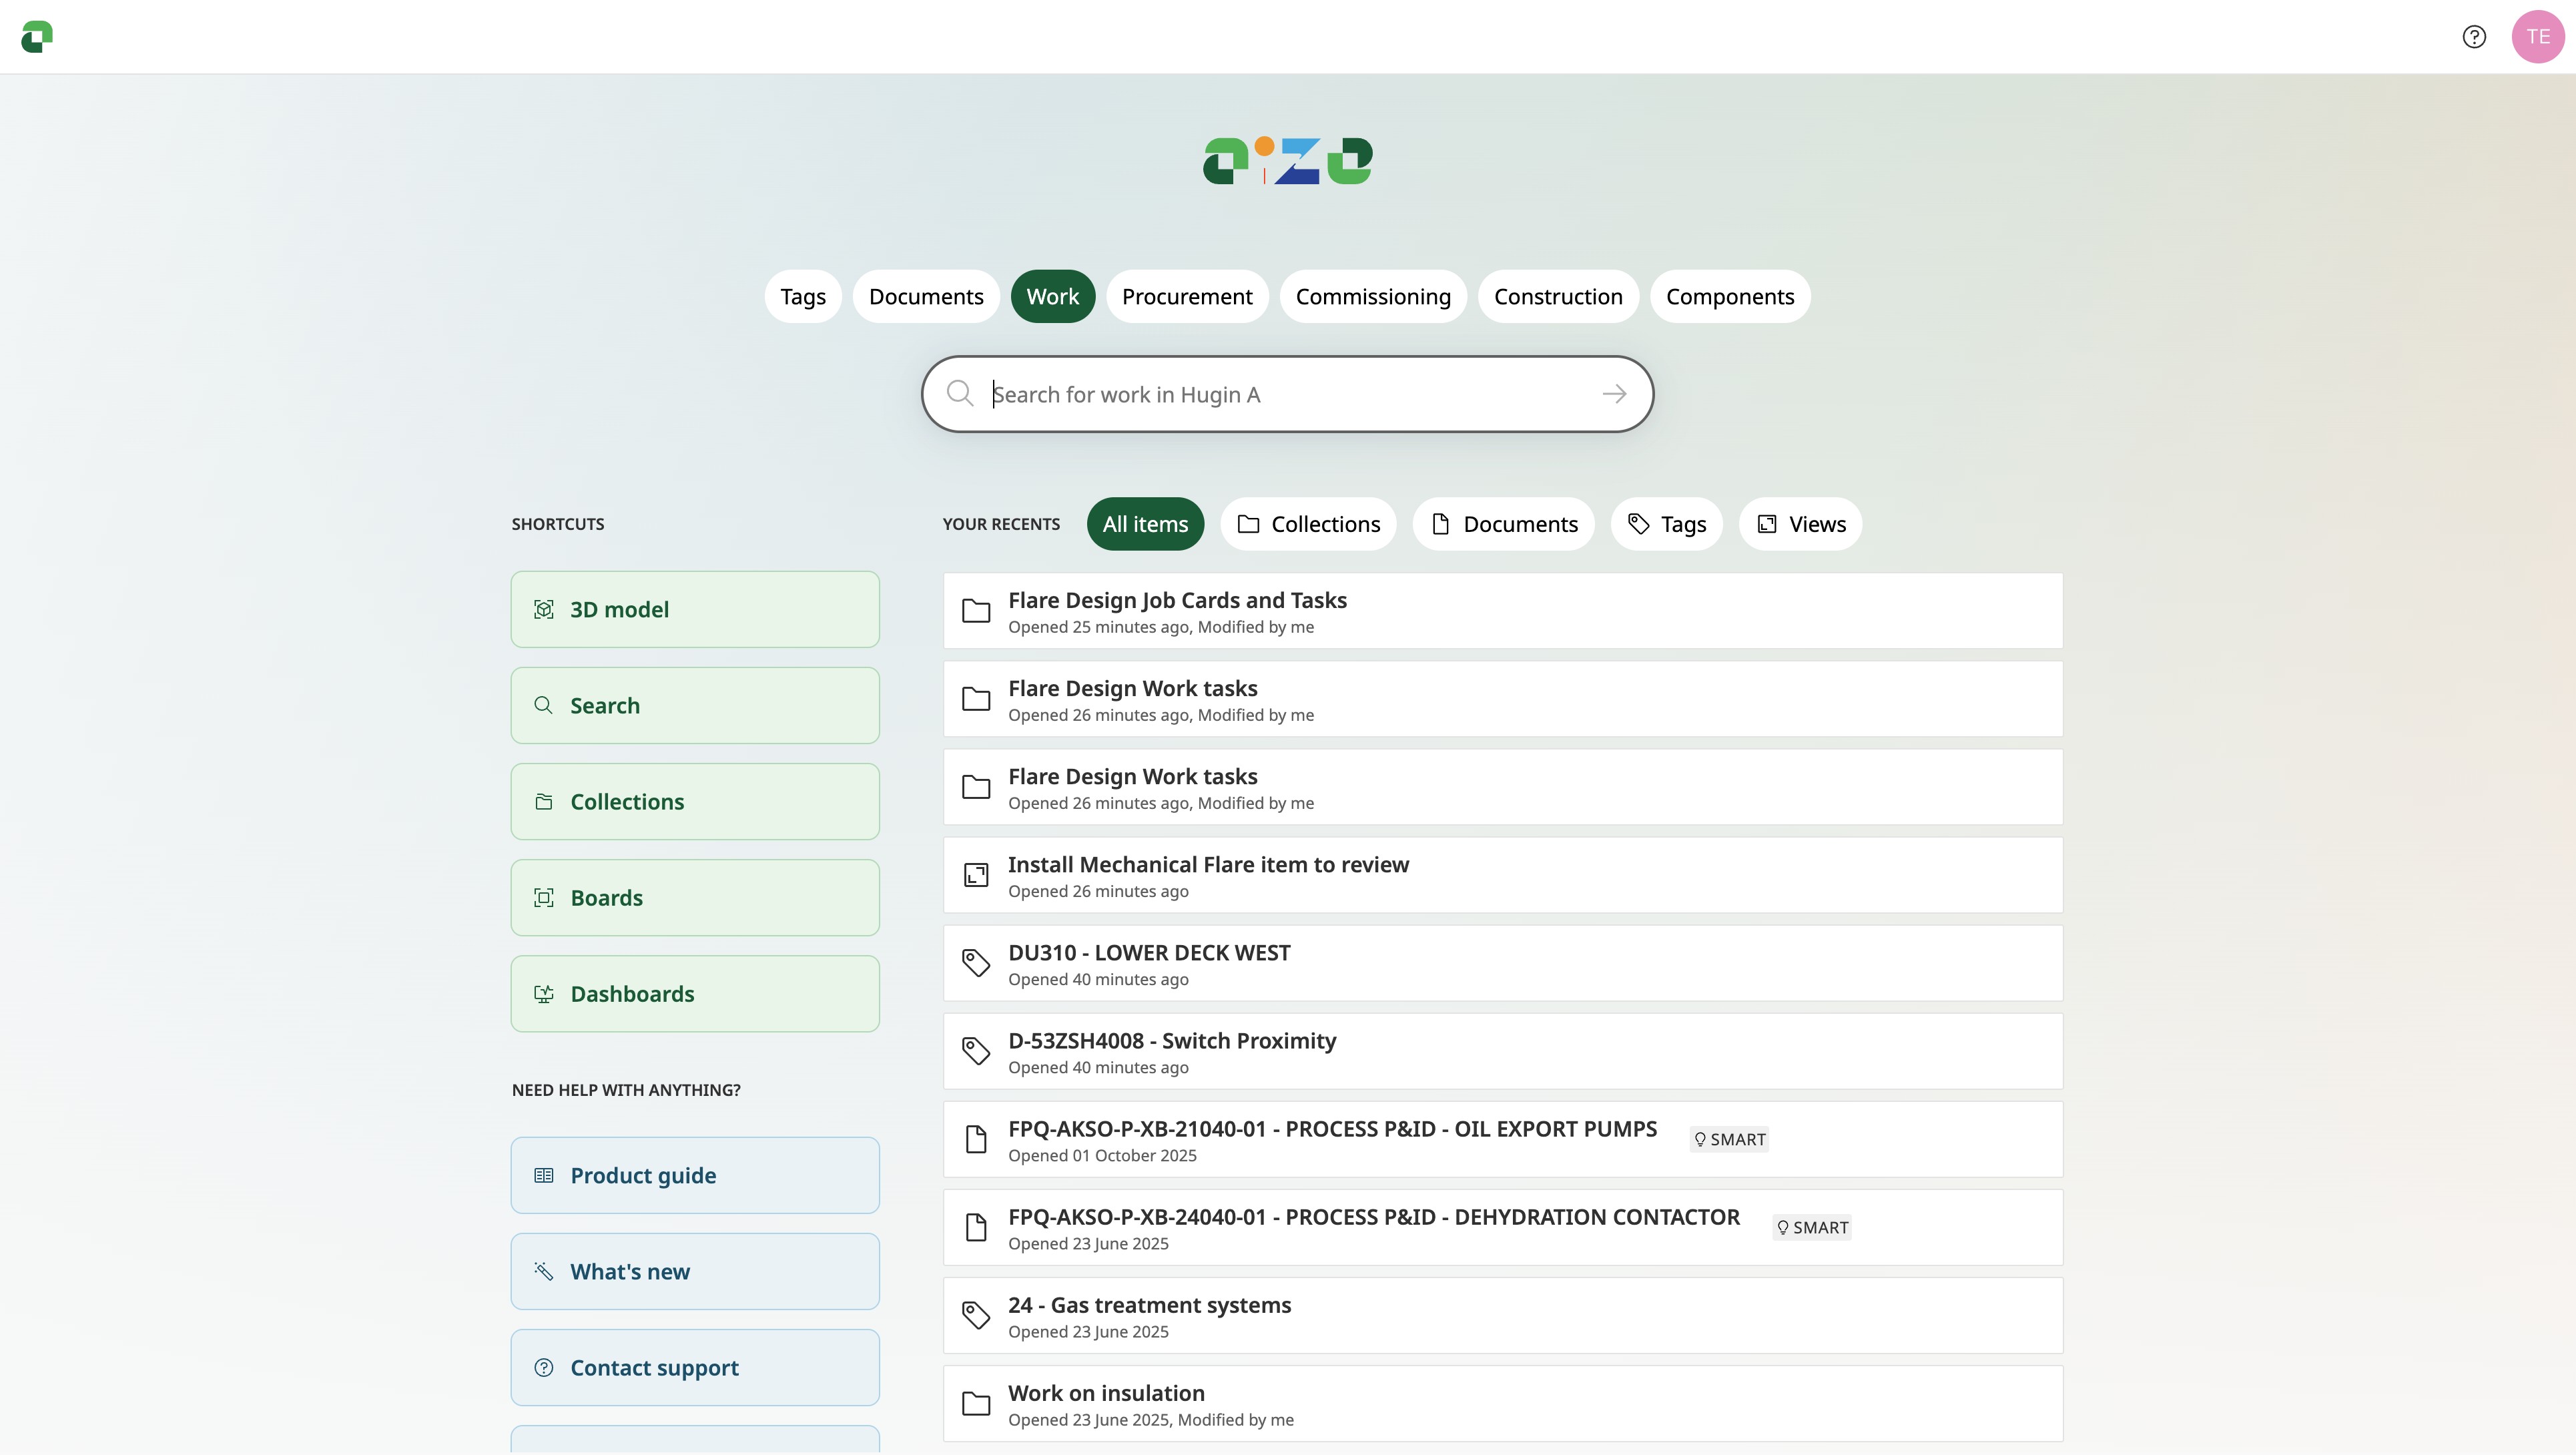This screenshot has width=2576, height=1455.
Task: Switch to the Procurement search category
Action: [1186, 296]
